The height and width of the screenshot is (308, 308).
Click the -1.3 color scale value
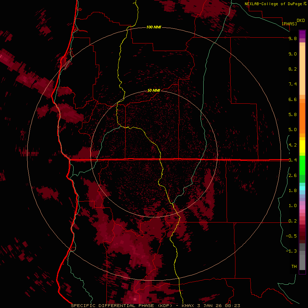pyautogui.click(x=291, y=251)
